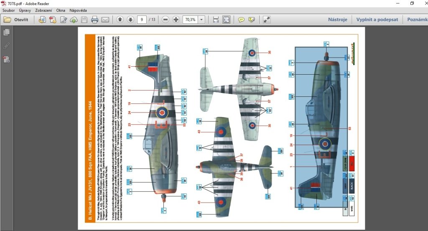
Task: Zoom in using the plus button
Action: pos(176,20)
